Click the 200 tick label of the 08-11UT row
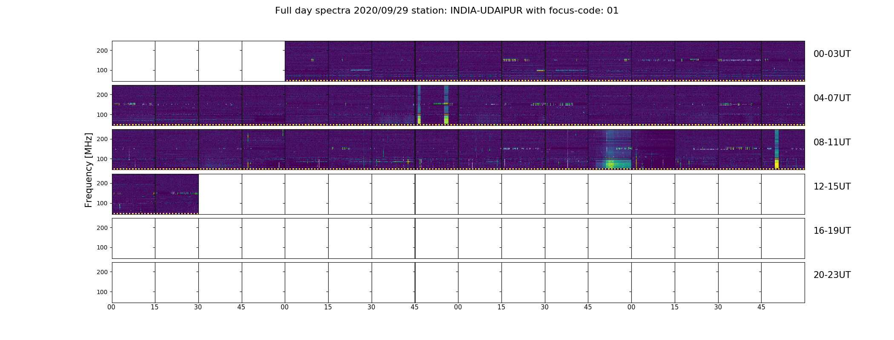 point(102,139)
